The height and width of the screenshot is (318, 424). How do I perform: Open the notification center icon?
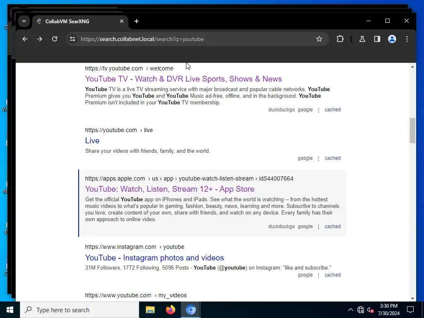[x=410, y=310]
